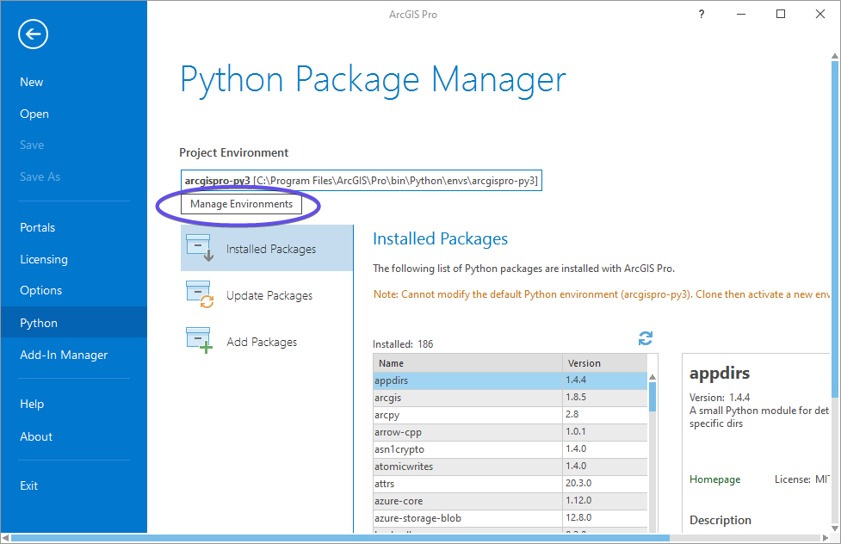The image size is (841, 544).
Task: Choose Exit in the sidebar
Action: 29,485
